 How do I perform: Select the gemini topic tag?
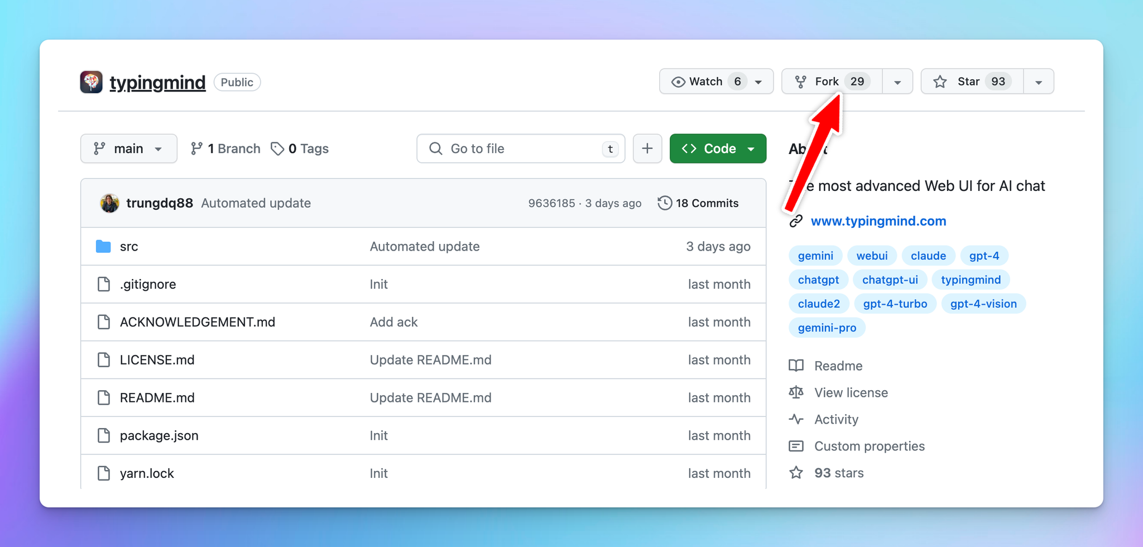pos(815,256)
